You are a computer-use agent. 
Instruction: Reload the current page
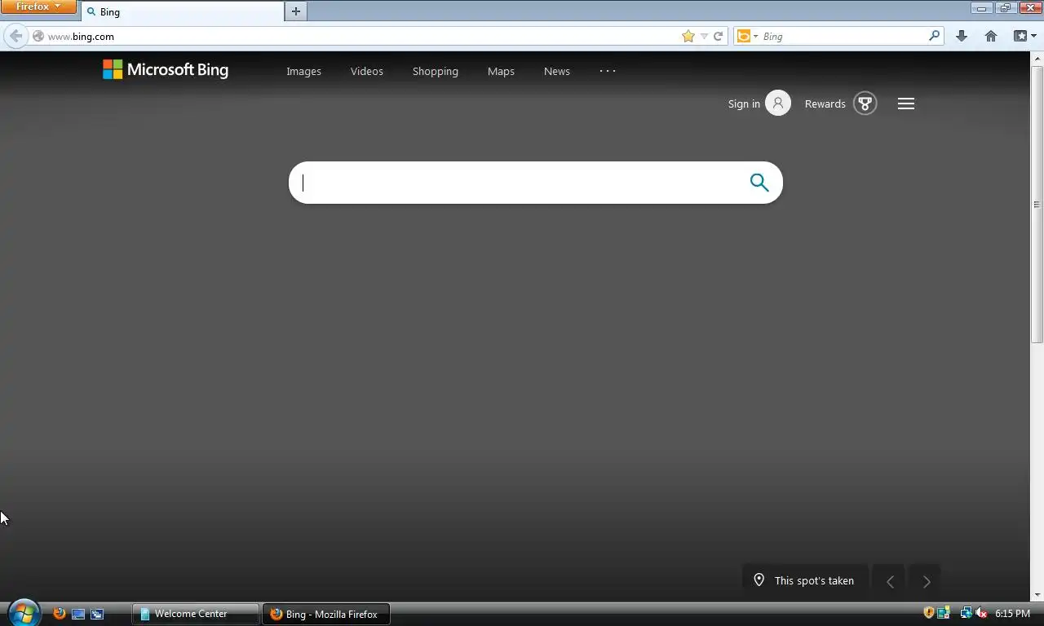point(719,36)
